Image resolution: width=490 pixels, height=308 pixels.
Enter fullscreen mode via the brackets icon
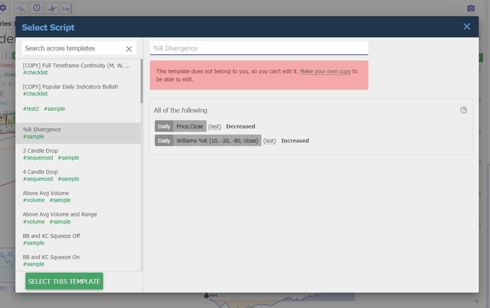[455, 8]
